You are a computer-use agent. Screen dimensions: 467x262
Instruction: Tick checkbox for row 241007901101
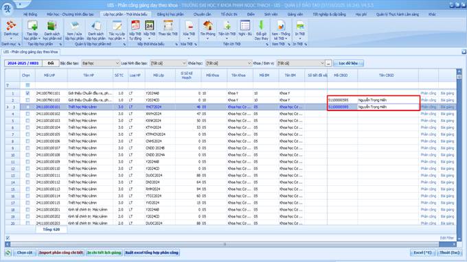click(27, 93)
